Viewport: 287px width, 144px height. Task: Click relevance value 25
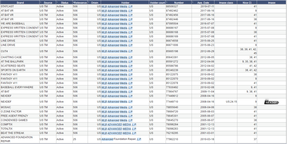(74, 139)
